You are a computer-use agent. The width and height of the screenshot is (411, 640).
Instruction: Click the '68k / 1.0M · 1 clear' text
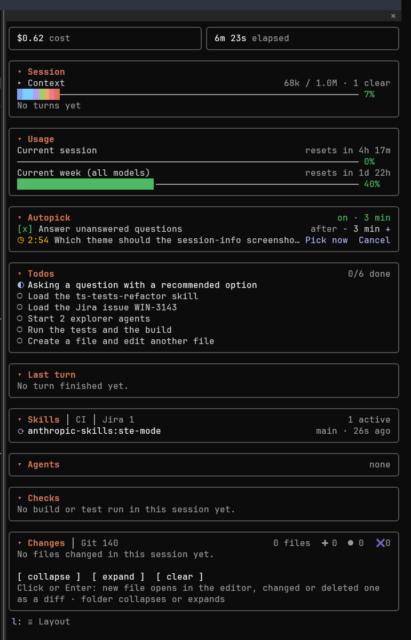337,83
